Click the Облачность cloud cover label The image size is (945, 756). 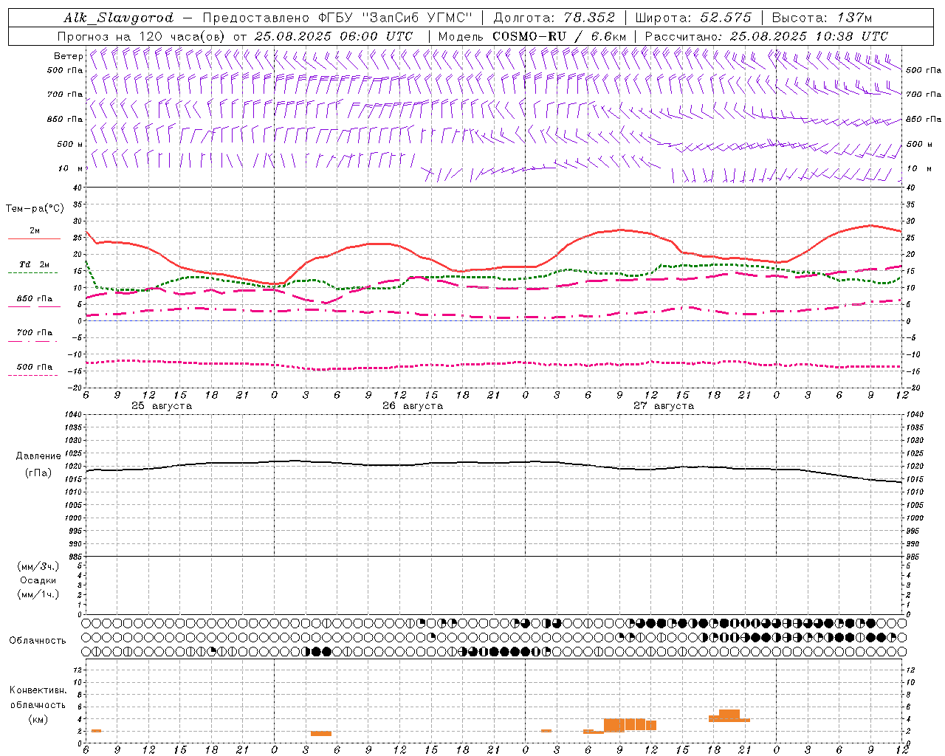pos(38,641)
